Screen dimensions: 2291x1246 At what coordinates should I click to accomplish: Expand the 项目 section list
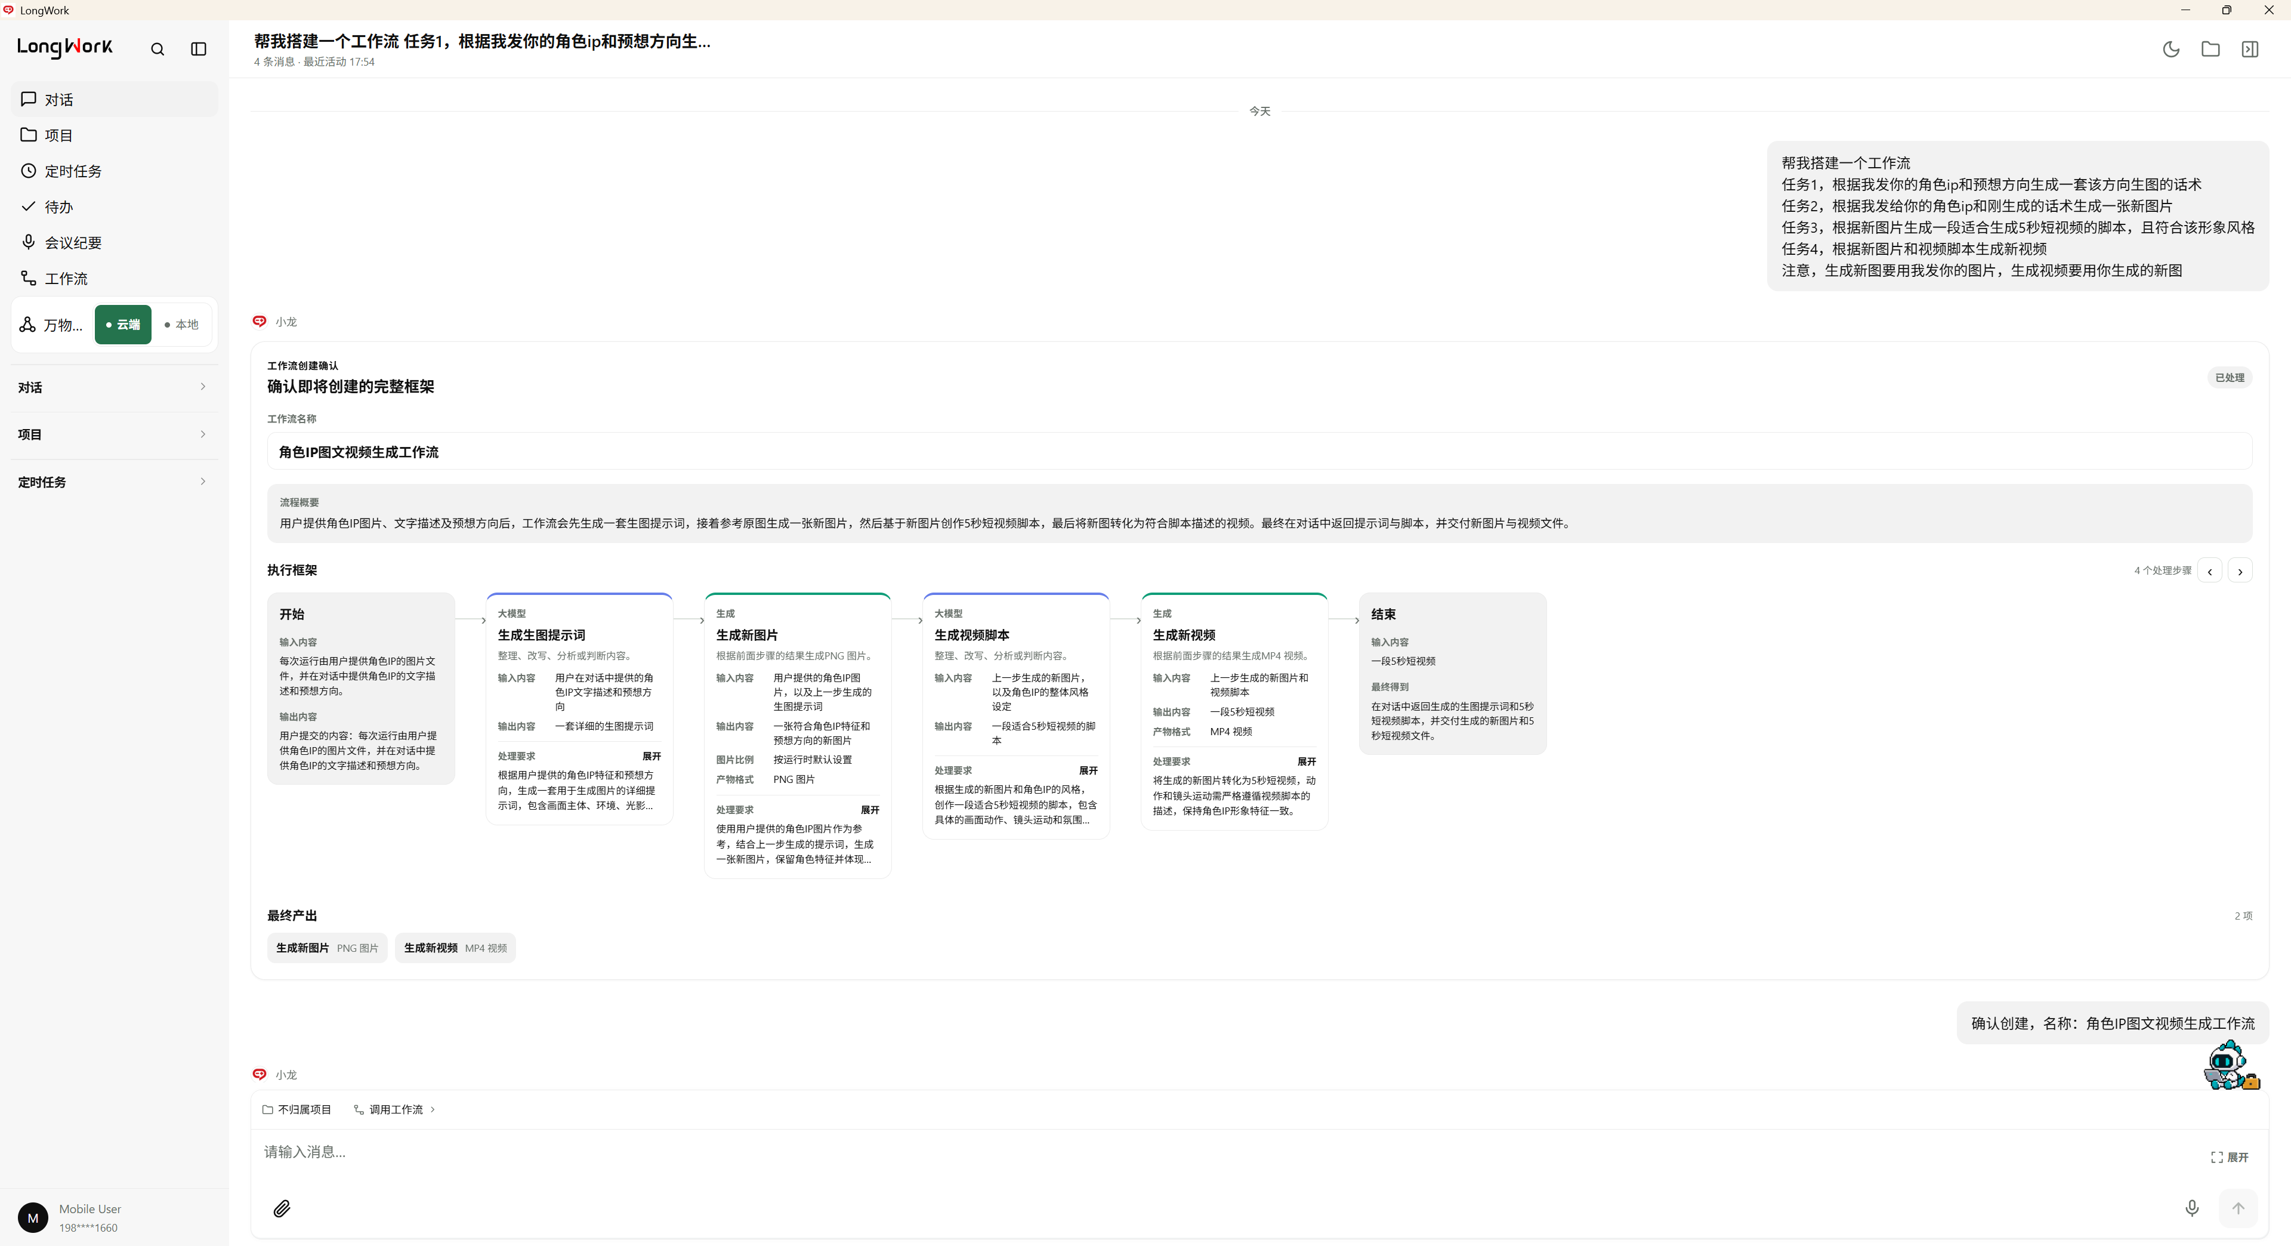coord(113,434)
